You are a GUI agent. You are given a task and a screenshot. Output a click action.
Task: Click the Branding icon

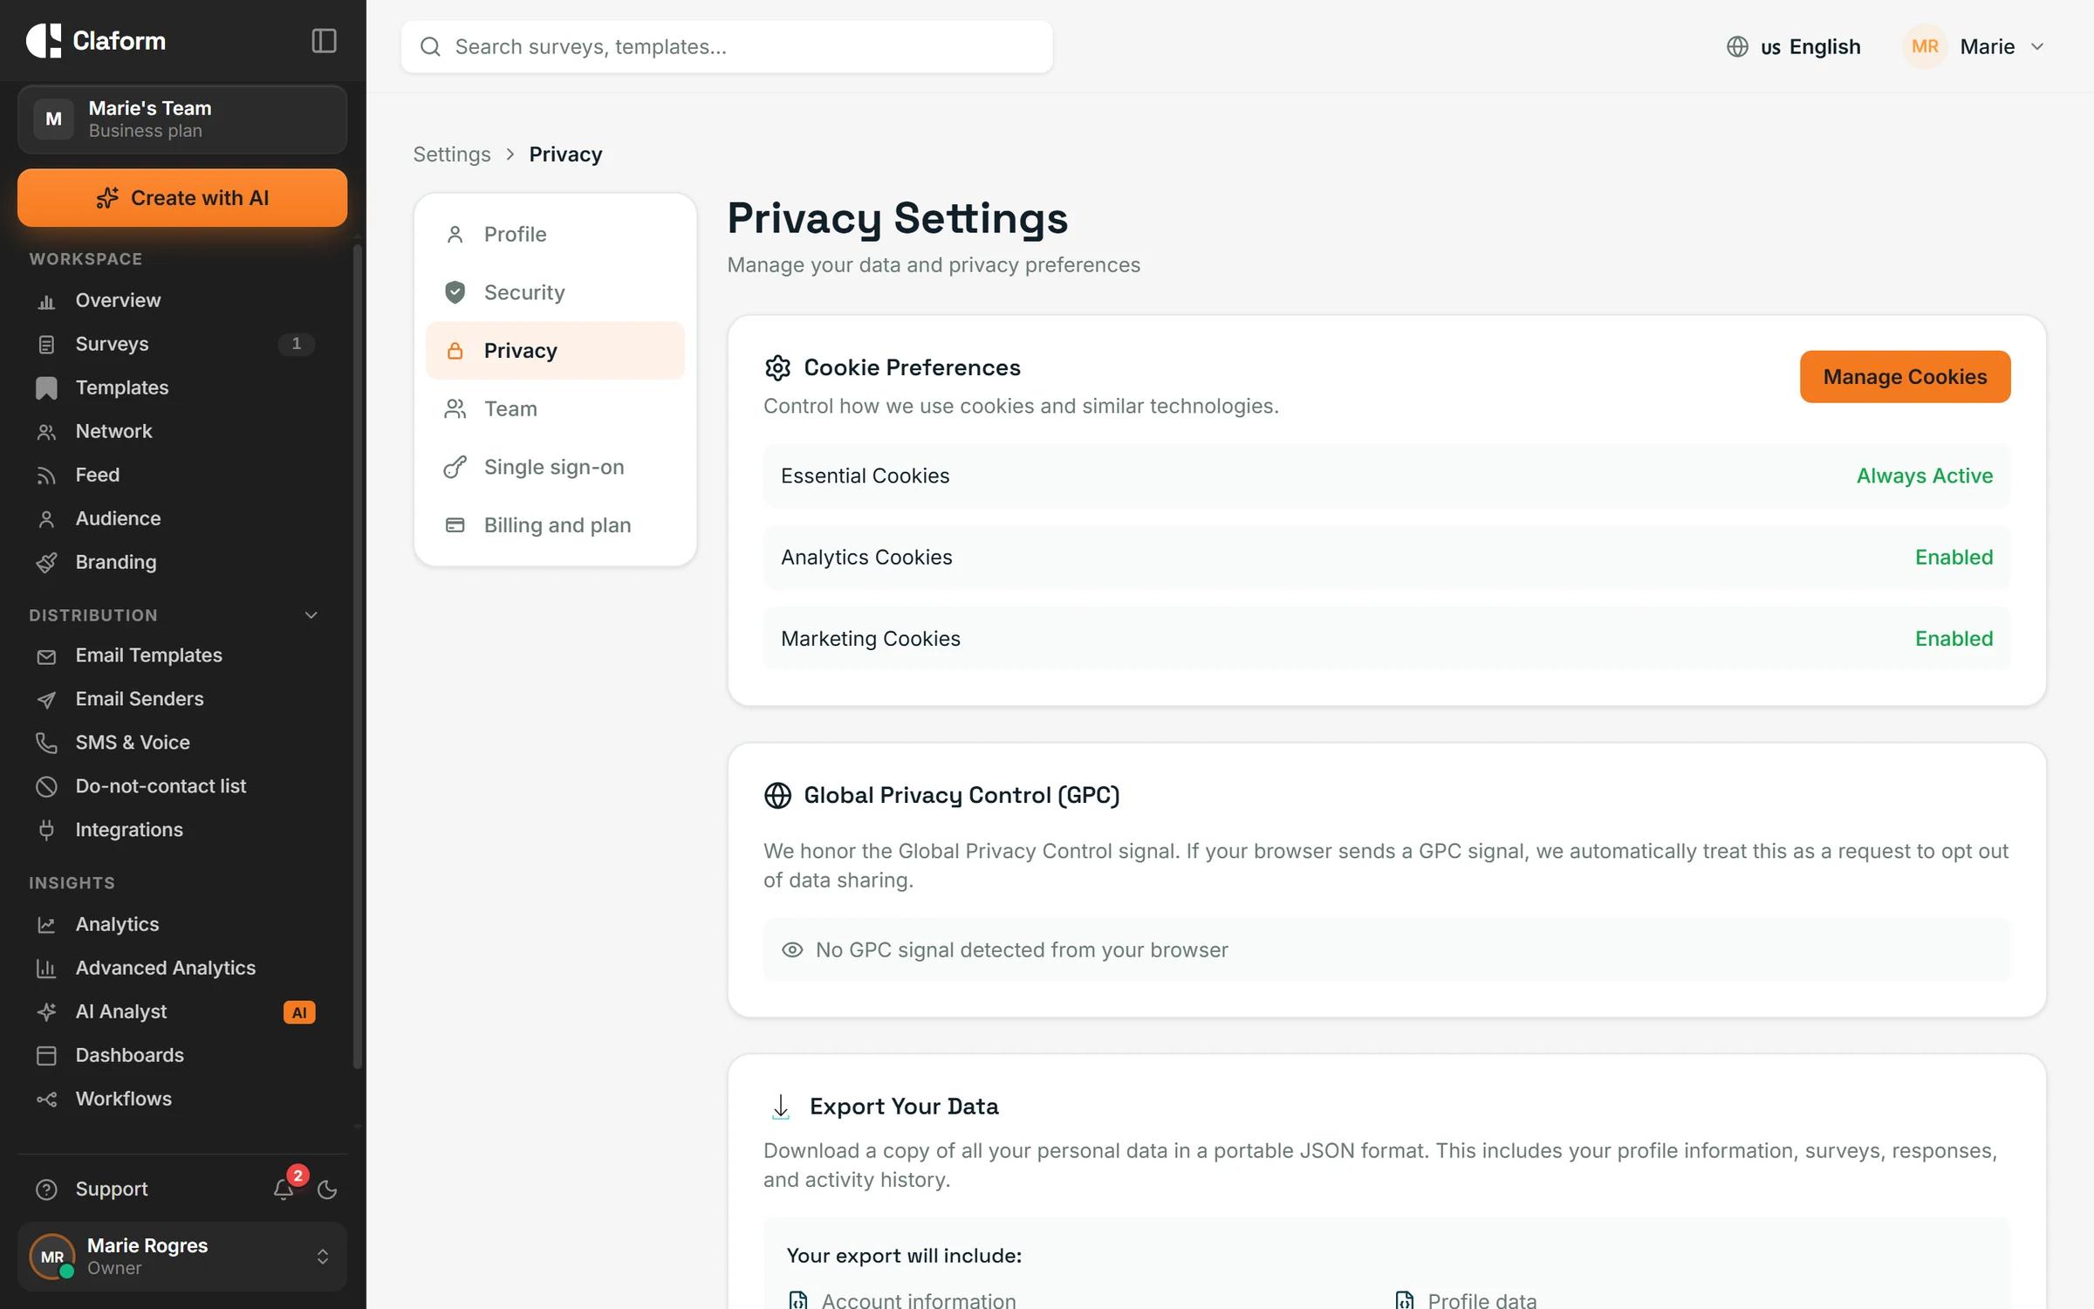46,563
